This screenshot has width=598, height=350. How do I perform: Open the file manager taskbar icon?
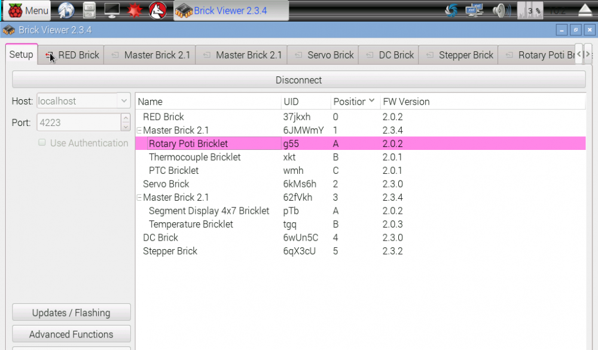90,10
